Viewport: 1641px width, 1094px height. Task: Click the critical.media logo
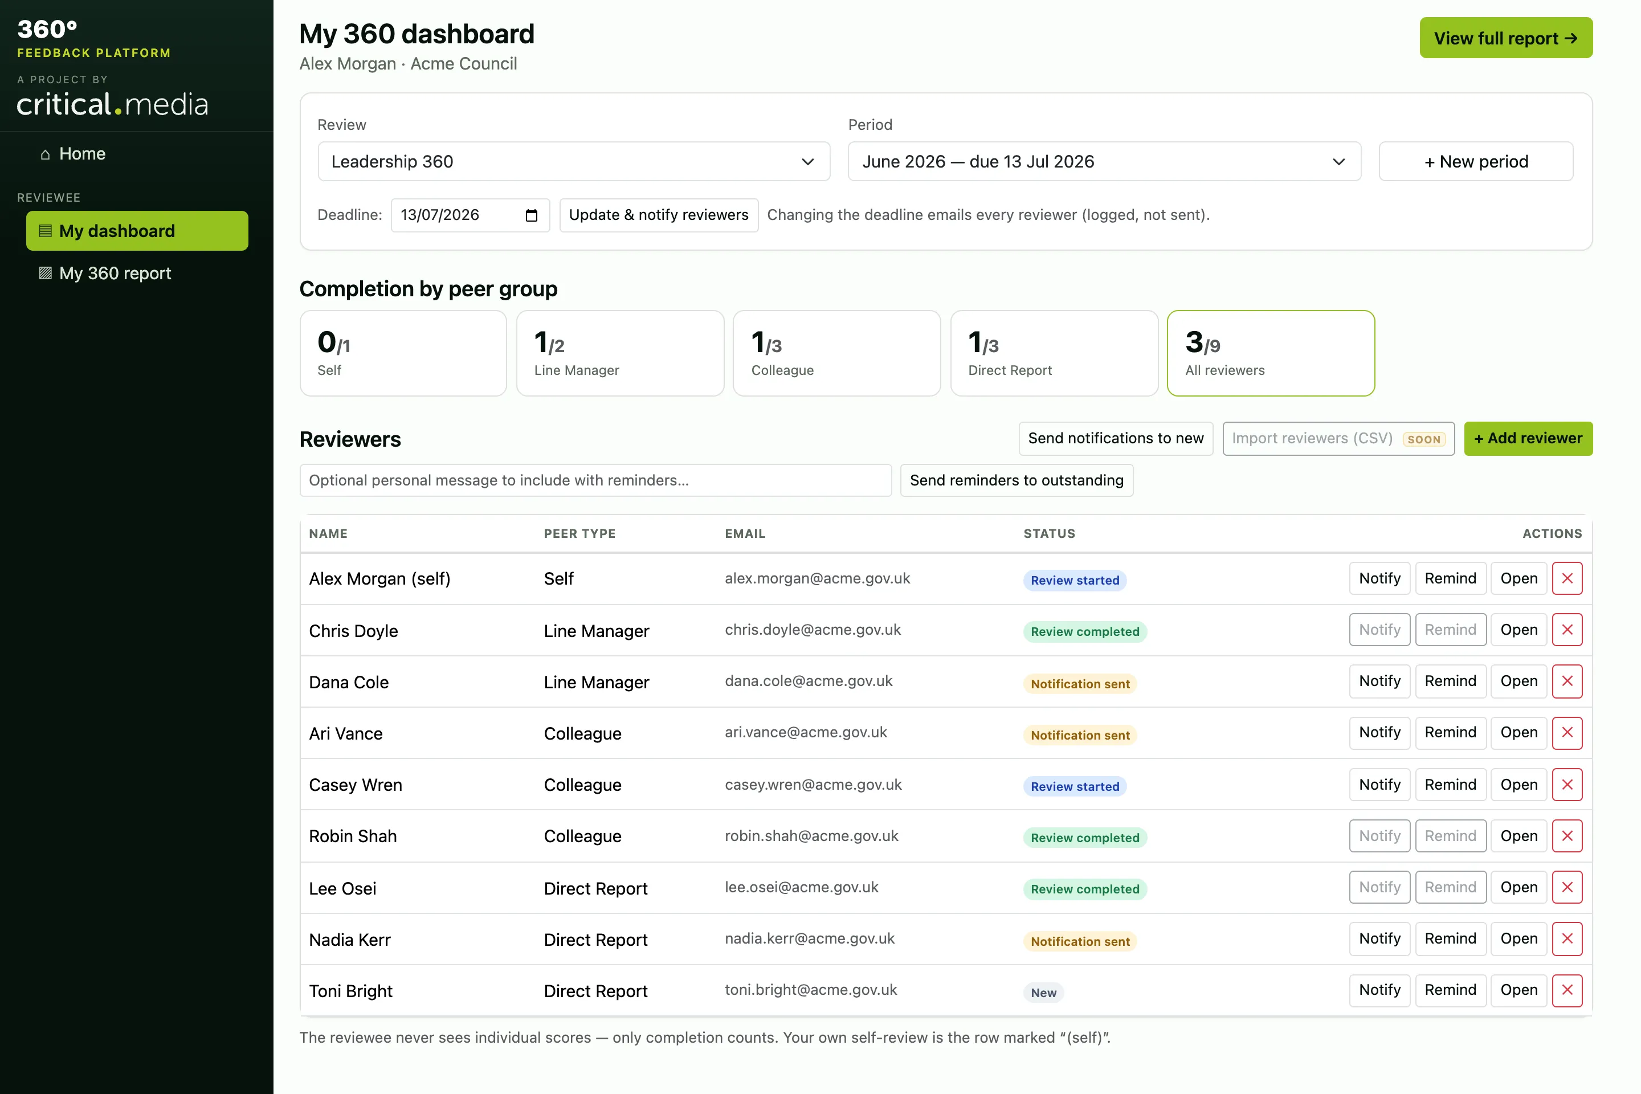click(112, 105)
